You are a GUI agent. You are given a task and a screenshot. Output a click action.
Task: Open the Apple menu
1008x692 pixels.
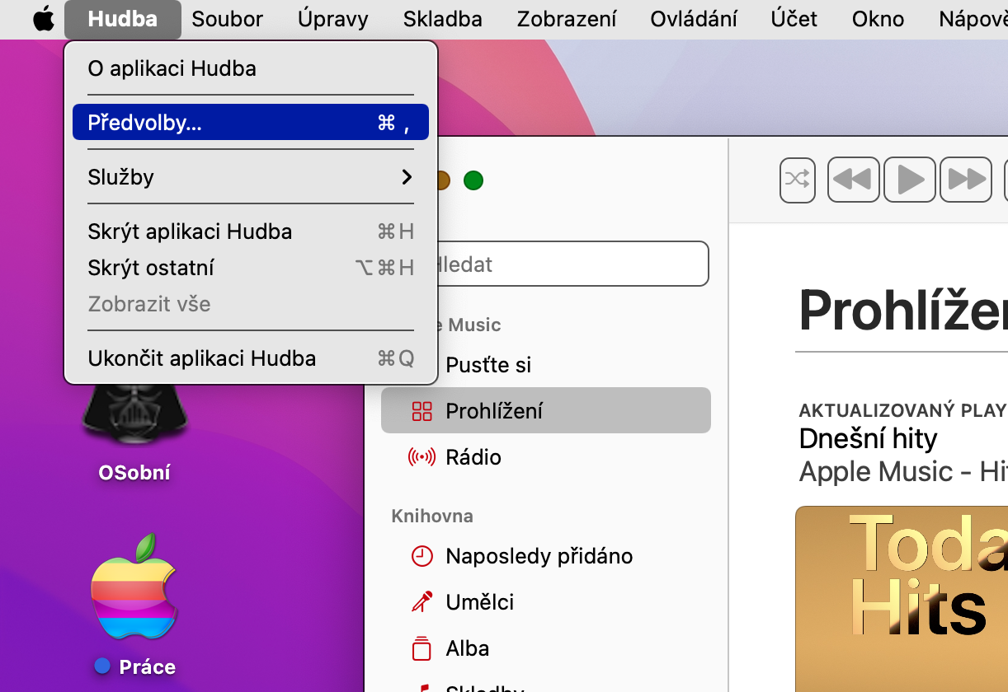pos(43,19)
